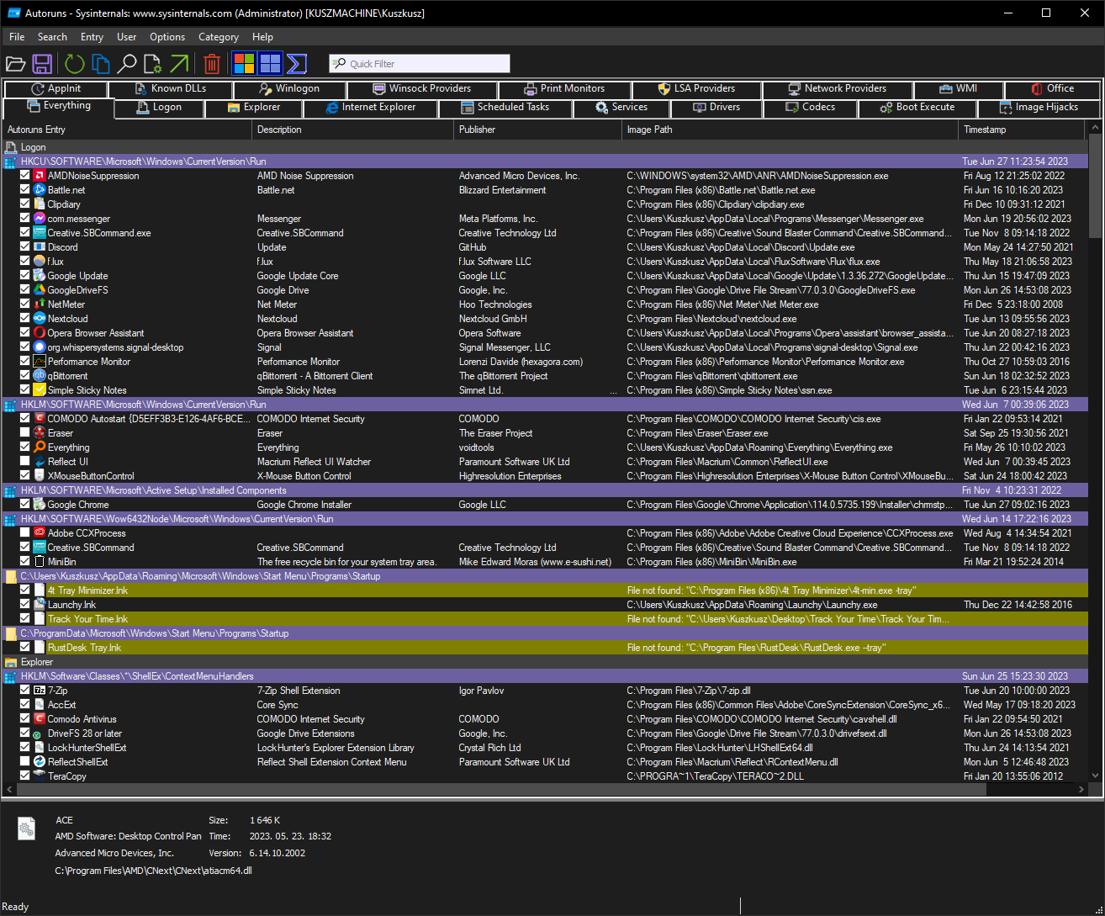This screenshot has height=916, width=1105.
Task: Check the Adobe CCXProcess entry checkbox
Action: pos(25,533)
